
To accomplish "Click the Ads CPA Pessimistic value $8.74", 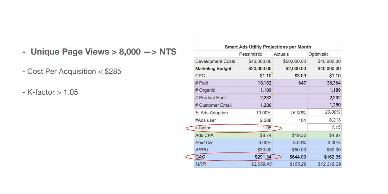I will click(265, 135).
